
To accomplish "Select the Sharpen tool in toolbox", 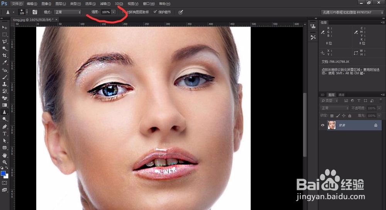I will tap(4, 112).
